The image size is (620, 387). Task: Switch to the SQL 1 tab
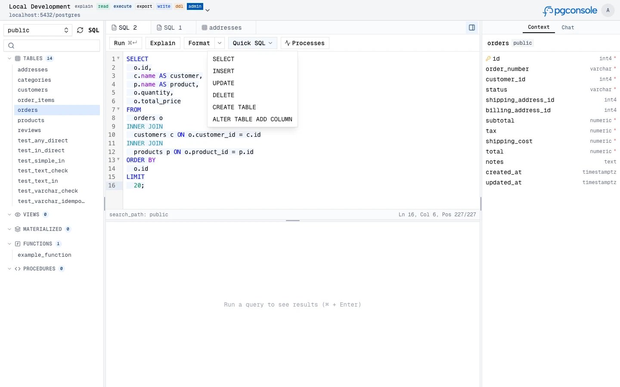tap(174, 28)
